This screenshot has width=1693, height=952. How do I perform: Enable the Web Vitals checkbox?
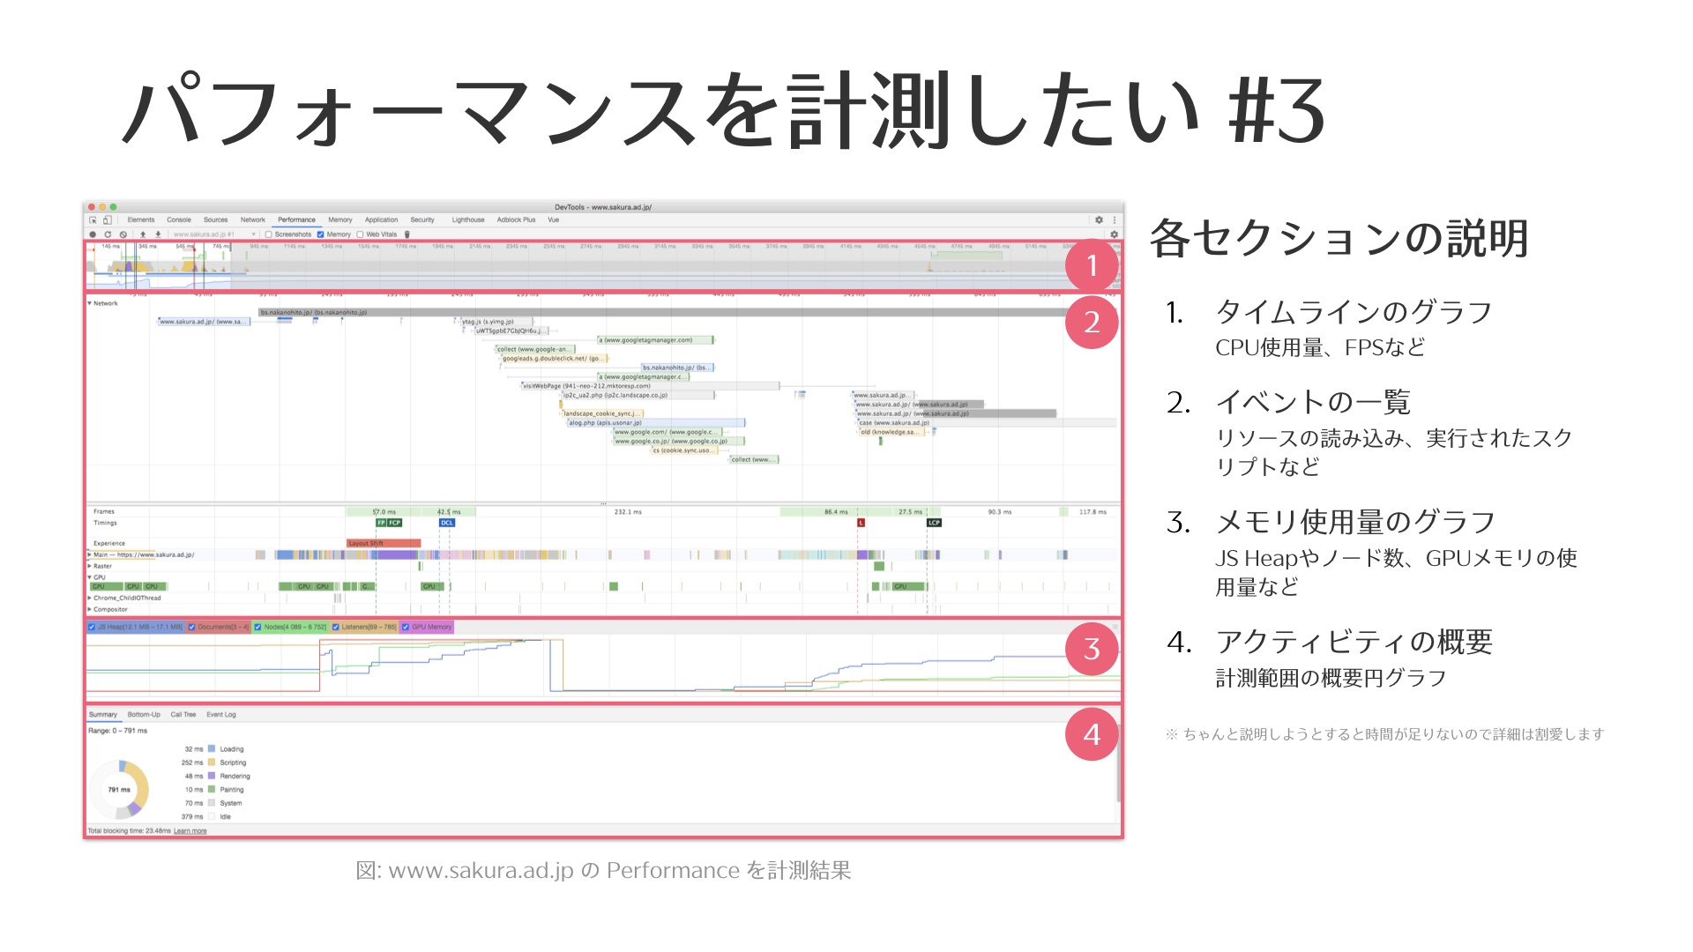pyautogui.click(x=360, y=234)
